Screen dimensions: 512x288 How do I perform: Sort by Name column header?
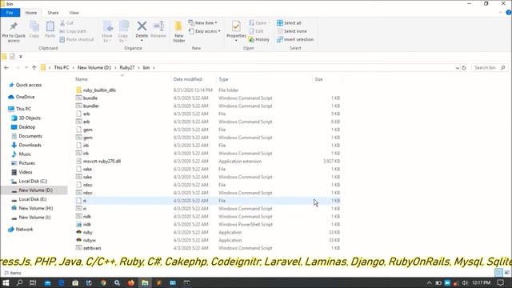click(x=82, y=79)
